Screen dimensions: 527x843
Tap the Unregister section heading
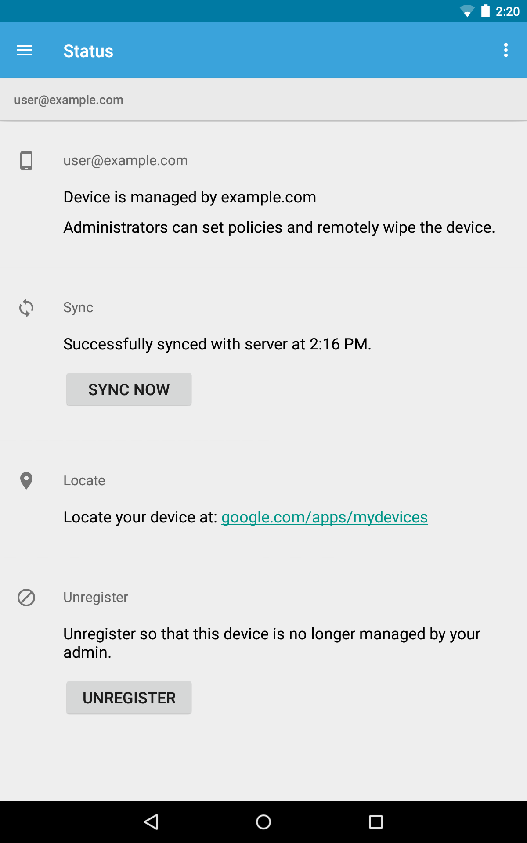click(96, 597)
